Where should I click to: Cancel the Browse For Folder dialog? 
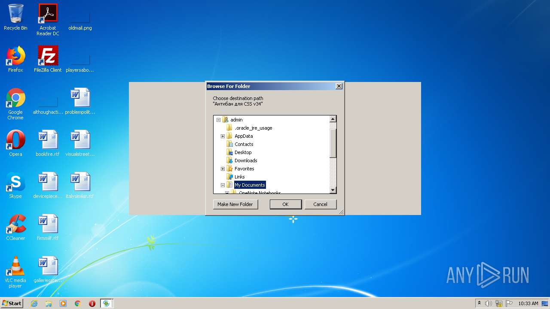pyautogui.click(x=320, y=204)
